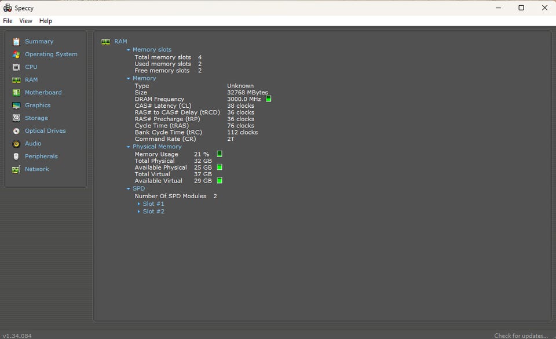The width and height of the screenshot is (556, 339).
Task: Click the green indicator beside Available Physical
Action: click(220, 167)
